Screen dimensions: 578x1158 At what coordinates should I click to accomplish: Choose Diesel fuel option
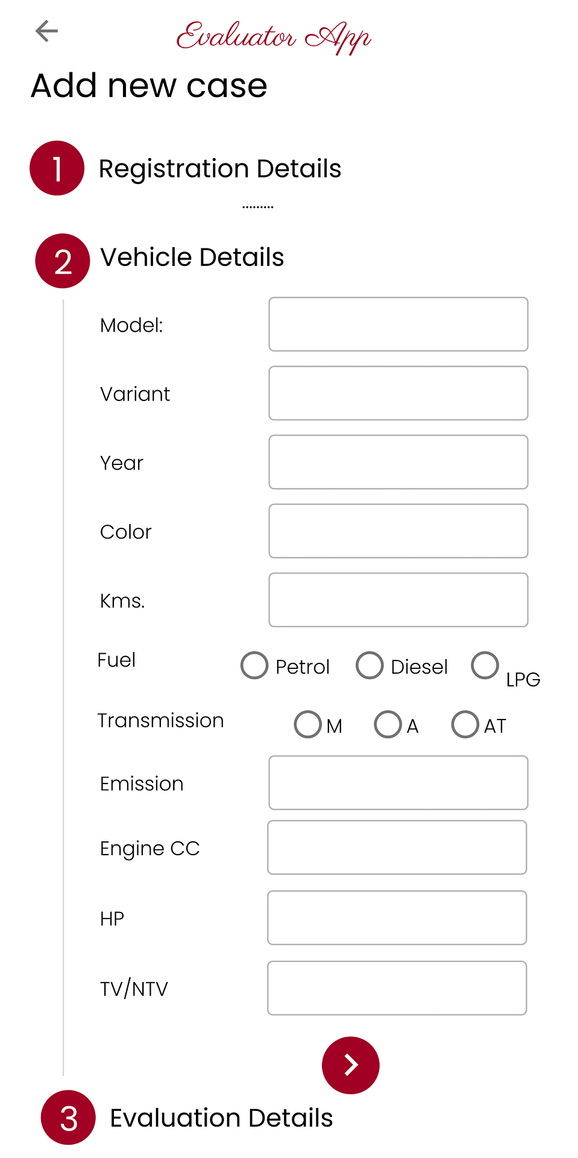point(369,665)
